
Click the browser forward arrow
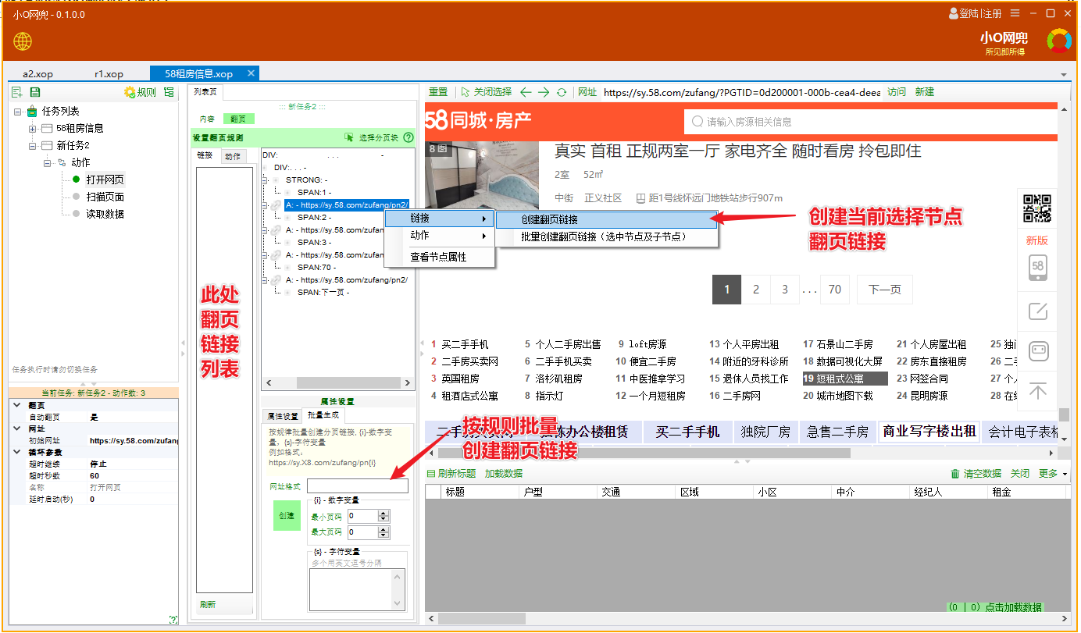point(544,92)
